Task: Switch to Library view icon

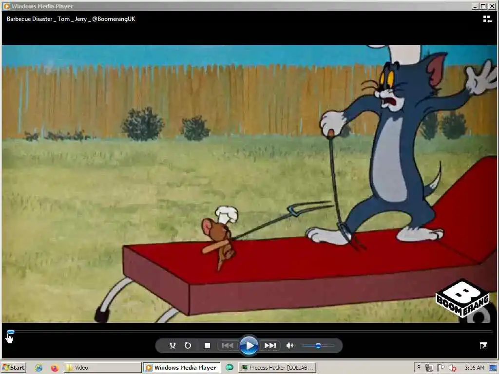Action: [x=487, y=19]
